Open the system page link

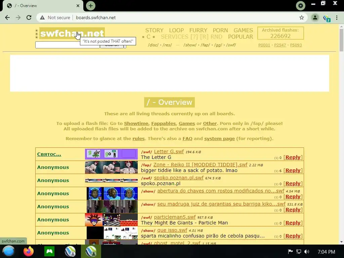(x=219, y=139)
